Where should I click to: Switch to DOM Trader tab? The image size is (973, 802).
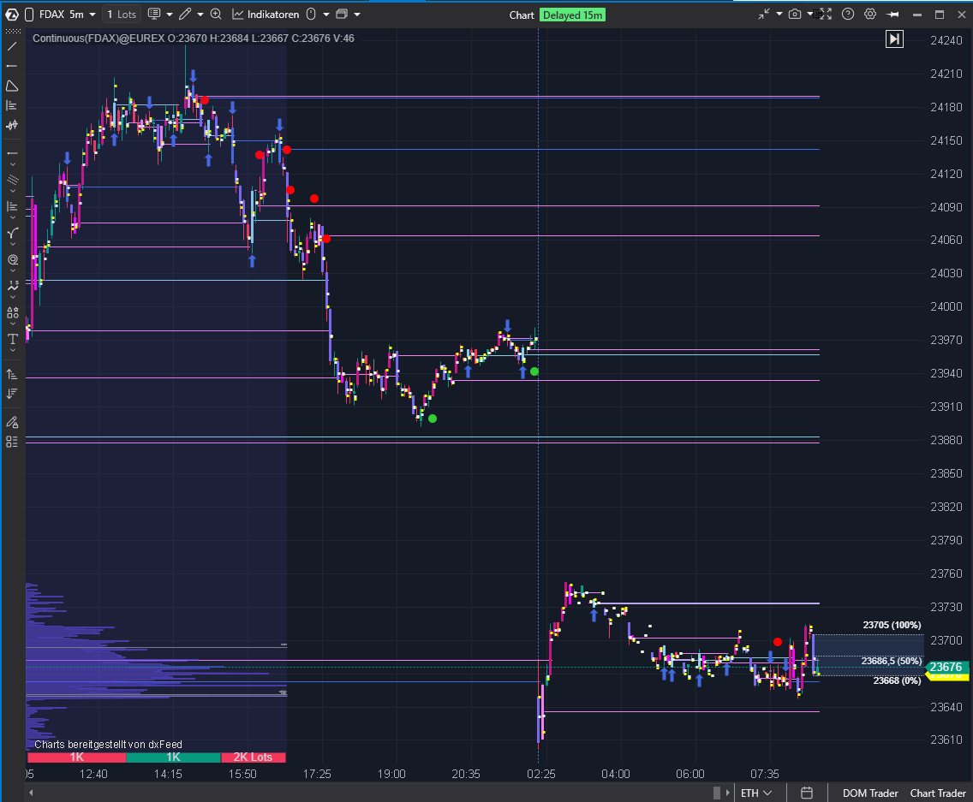click(870, 793)
